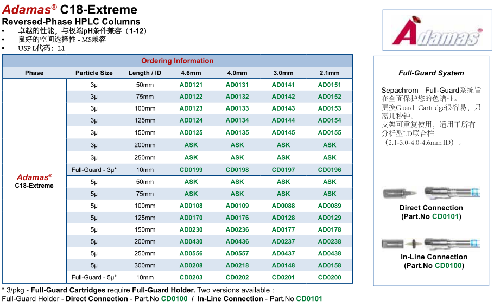
Task: Select part number AD0143
Action: click(x=283, y=108)
